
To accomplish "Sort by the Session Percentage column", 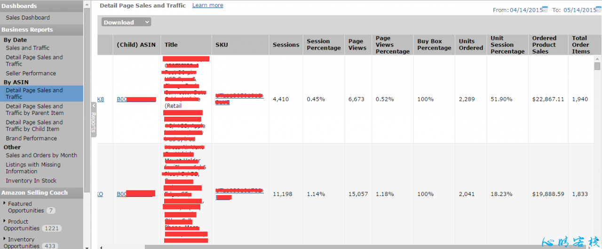I will point(324,45).
